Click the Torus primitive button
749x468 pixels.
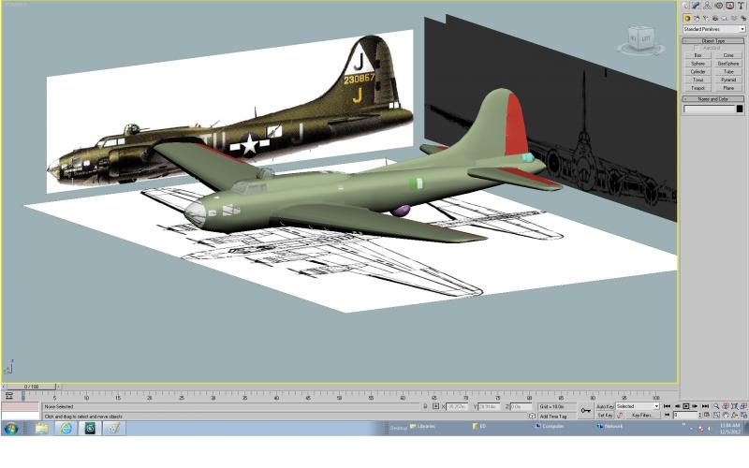pyautogui.click(x=698, y=80)
